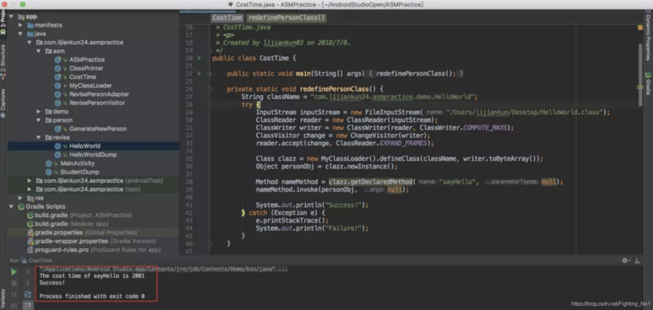Select the ASMPractice class in project tree

tap(87, 60)
